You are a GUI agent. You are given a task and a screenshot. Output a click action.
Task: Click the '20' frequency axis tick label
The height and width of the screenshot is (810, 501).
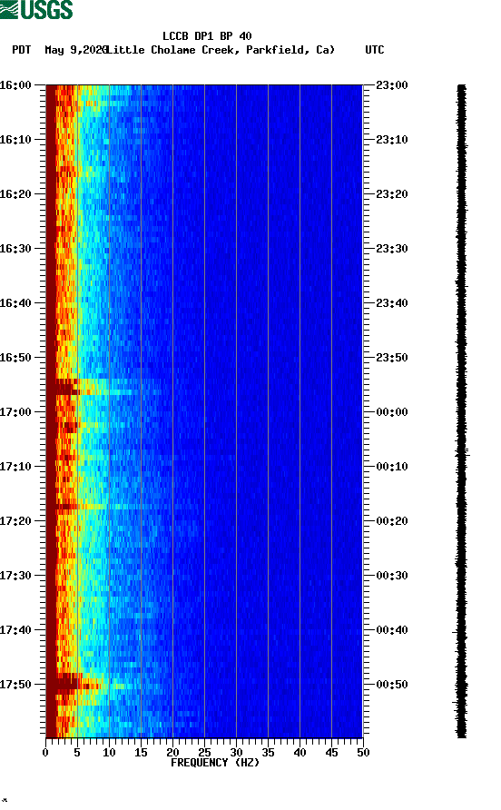click(172, 753)
